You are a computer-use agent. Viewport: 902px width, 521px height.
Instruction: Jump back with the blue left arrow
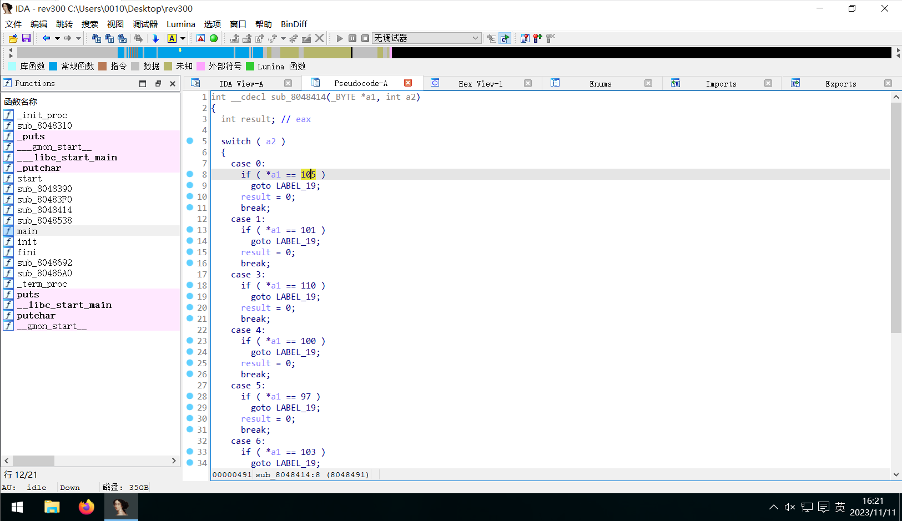tap(47, 38)
